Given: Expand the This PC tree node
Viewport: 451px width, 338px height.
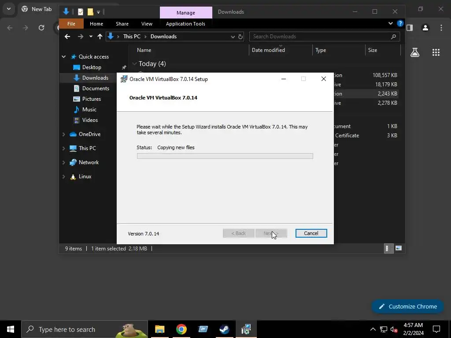Looking at the screenshot, I should tap(63, 148).
